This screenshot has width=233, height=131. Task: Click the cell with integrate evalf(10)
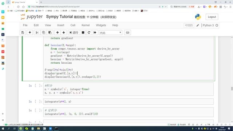pos(129,112)
